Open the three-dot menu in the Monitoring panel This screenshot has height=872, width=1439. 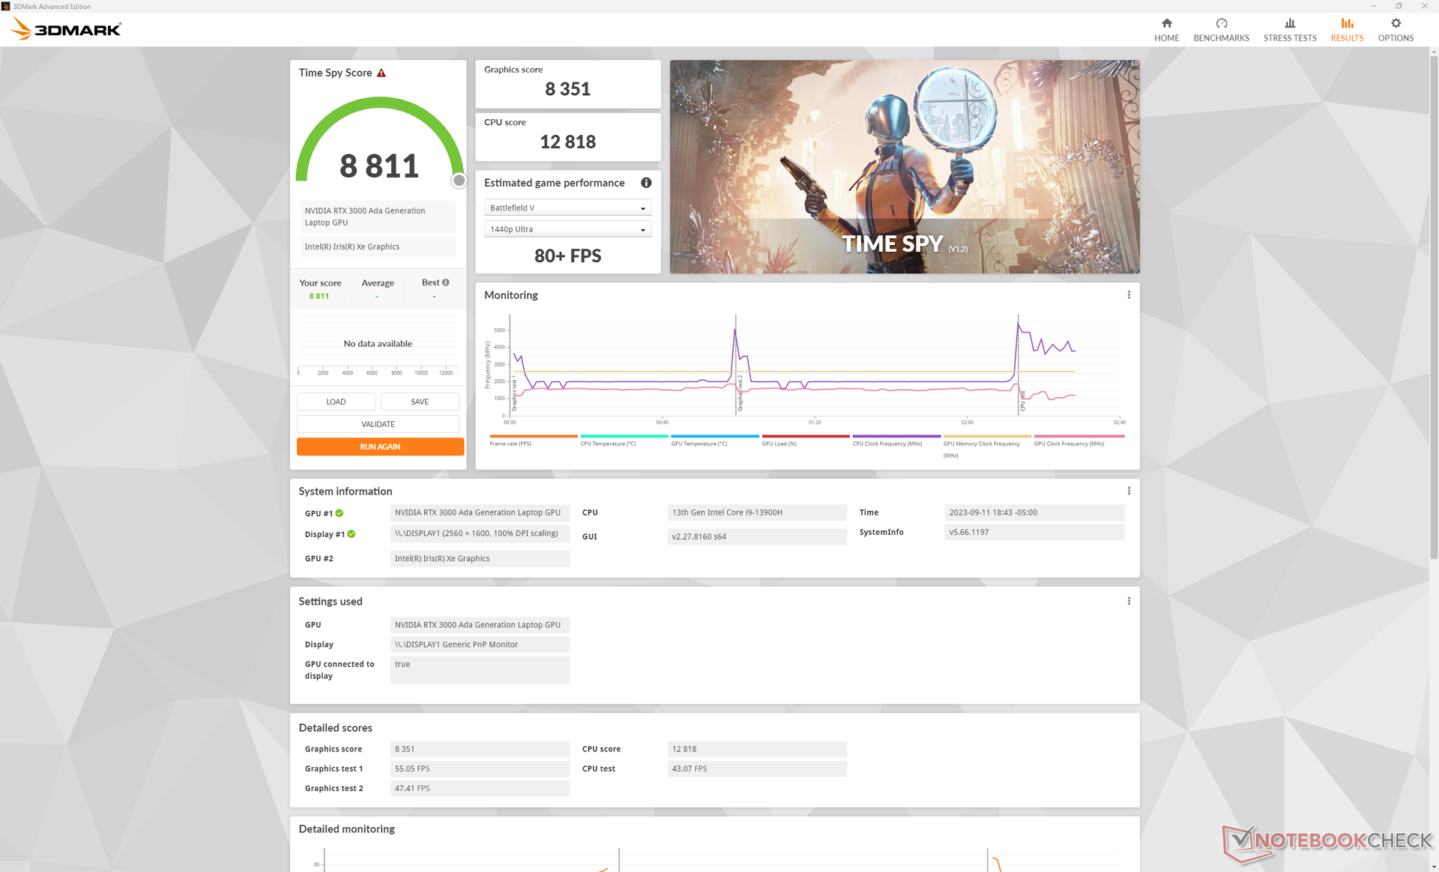[x=1129, y=295]
